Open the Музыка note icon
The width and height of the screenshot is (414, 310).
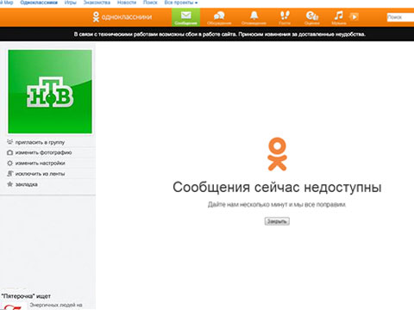pyautogui.click(x=339, y=18)
